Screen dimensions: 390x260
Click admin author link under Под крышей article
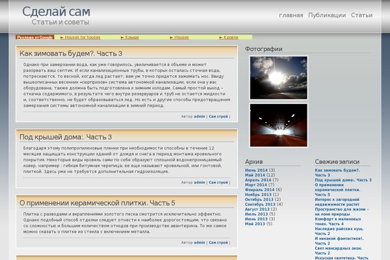tap(200, 183)
